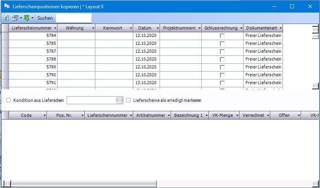Click the green arrow action icon
Image resolution: width=320 pixels, height=188 pixels.
point(26,18)
